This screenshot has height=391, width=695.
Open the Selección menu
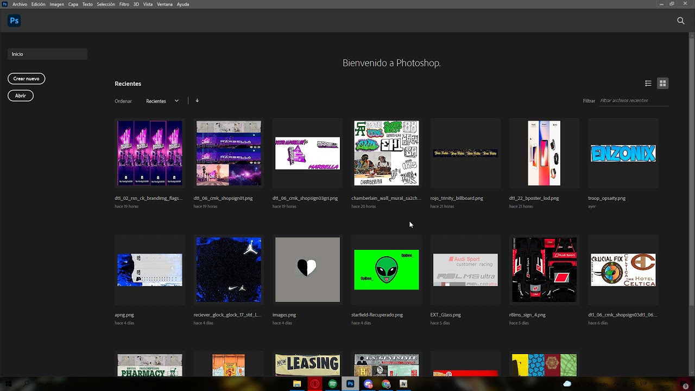coord(106,4)
